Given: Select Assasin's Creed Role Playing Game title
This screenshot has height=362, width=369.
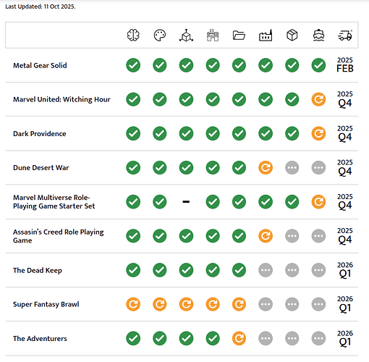Looking at the screenshot, I should [x=59, y=236].
